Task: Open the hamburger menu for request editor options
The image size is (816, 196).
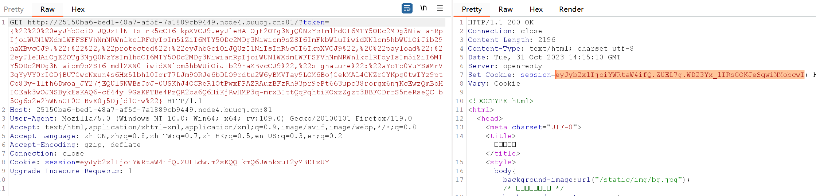Action: click(x=440, y=8)
